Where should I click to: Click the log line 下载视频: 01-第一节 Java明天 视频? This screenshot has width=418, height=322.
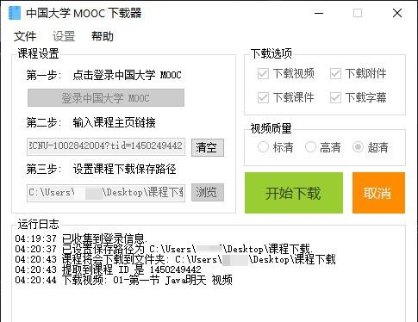123,280
